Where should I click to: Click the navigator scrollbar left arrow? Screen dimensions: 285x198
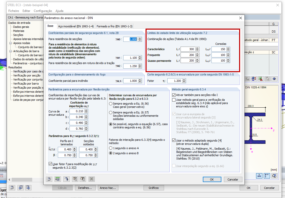tap(9, 180)
